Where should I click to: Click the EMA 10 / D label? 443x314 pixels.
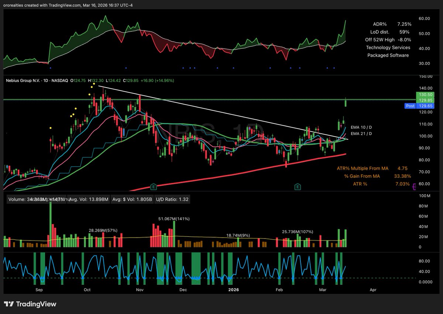tap(361, 127)
